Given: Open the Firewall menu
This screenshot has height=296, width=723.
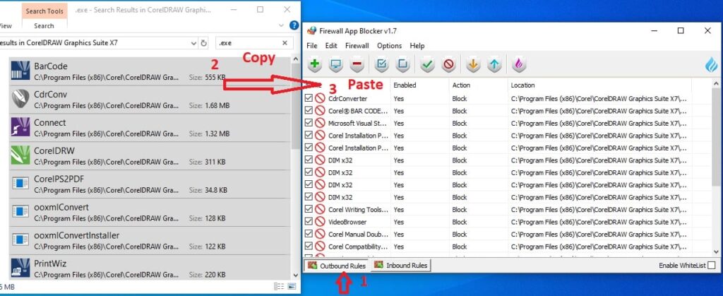Looking at the screenshot, I should pyautogui.click(x=357, y=46).
